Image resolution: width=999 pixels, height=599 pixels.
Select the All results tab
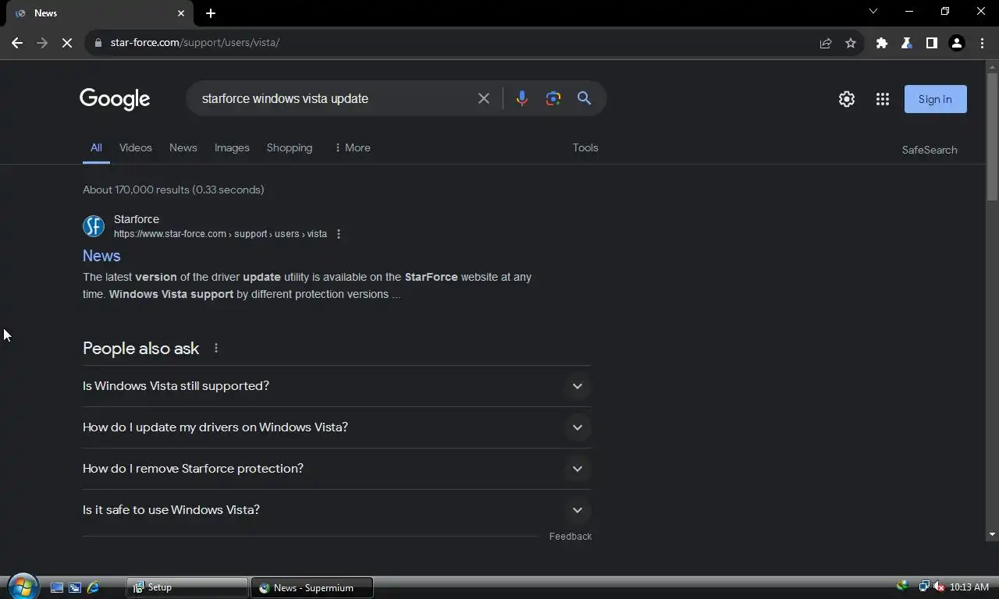[x=96, y=147]
